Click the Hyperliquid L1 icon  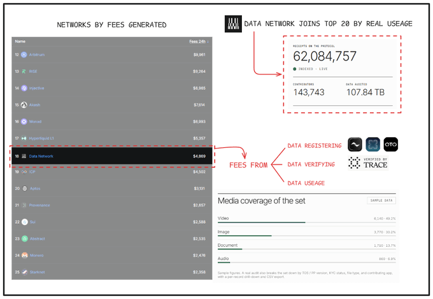(24, 138)
